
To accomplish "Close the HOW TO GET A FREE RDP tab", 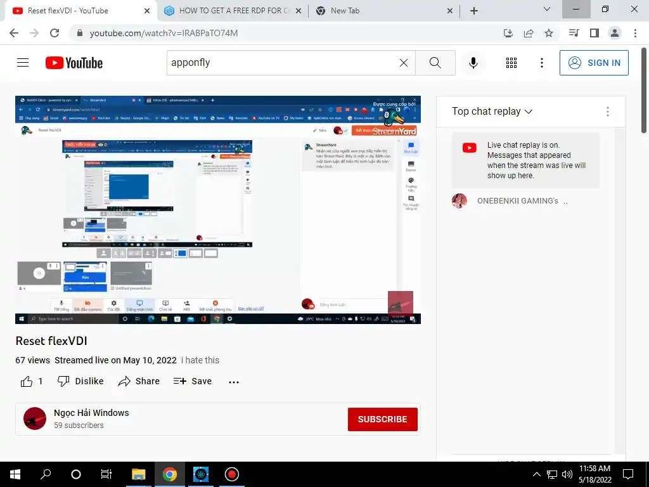I will [x=299, y=11].
